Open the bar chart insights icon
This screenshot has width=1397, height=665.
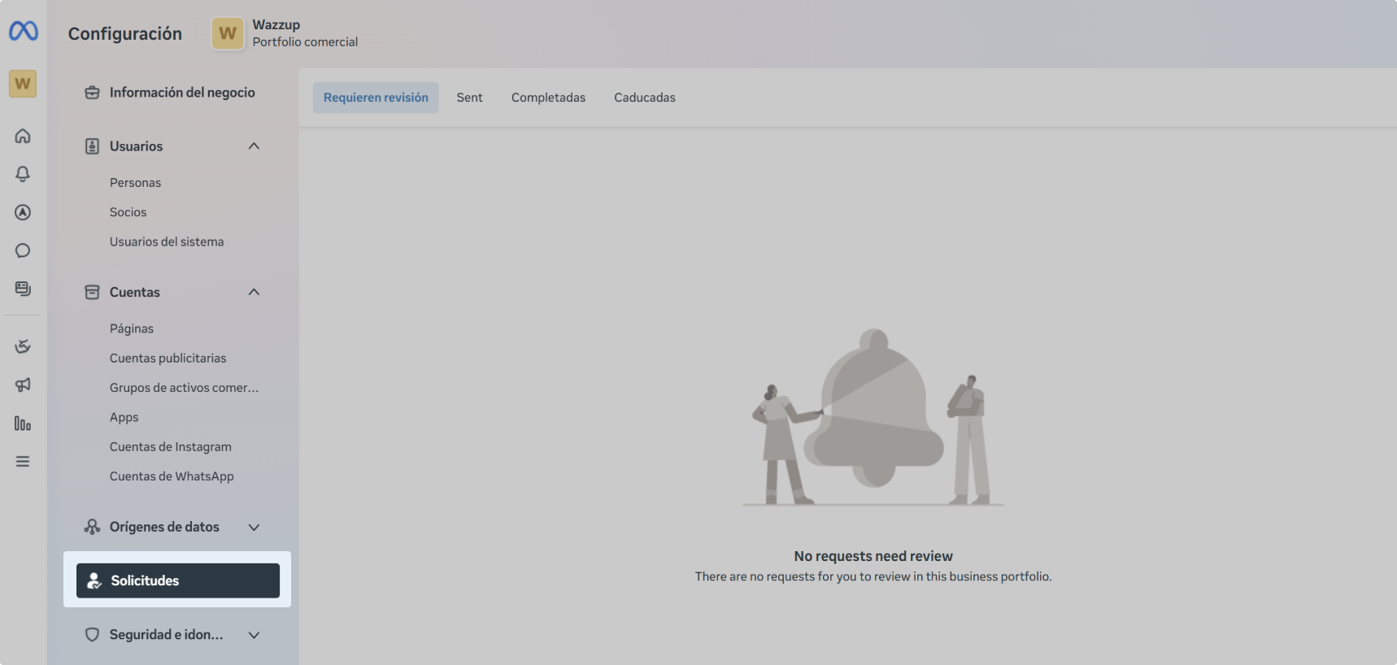click(23, 424)
